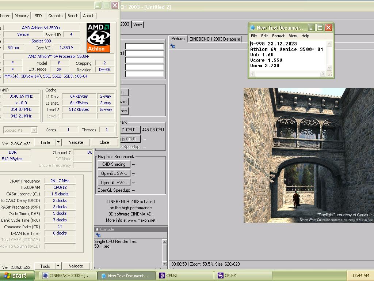Select the CINEBENCH 2003 Database tab
The image size is (374, 281).
[x=215, y=39]
